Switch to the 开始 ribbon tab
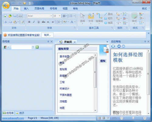152x122 pixels. pos(16,9)
